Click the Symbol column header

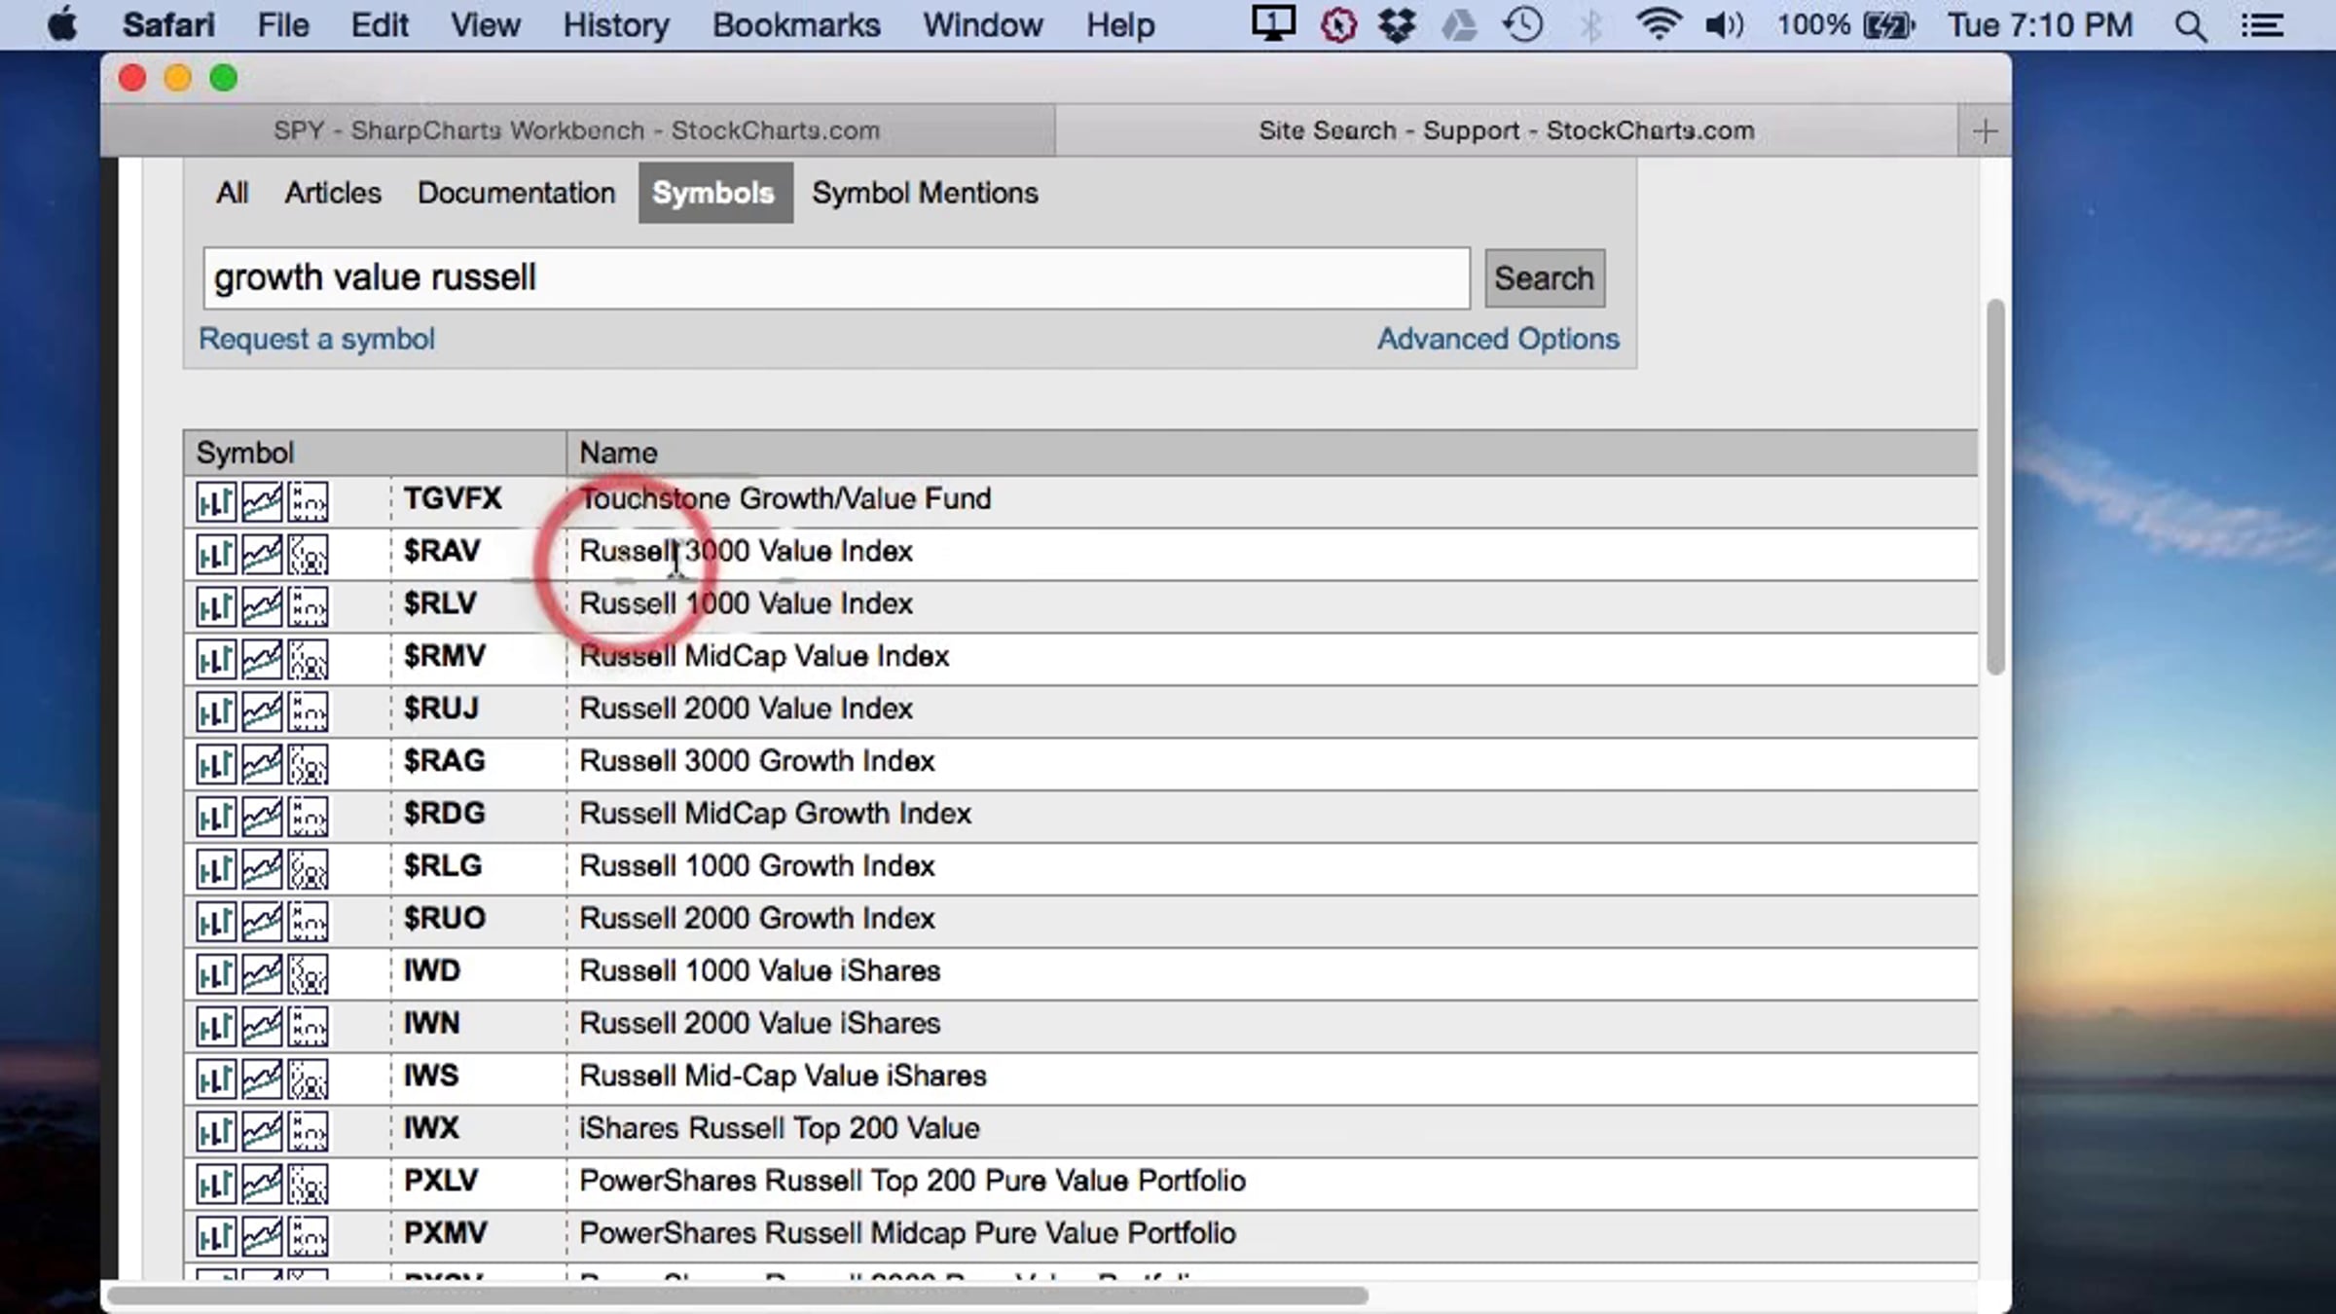point(375,453)
